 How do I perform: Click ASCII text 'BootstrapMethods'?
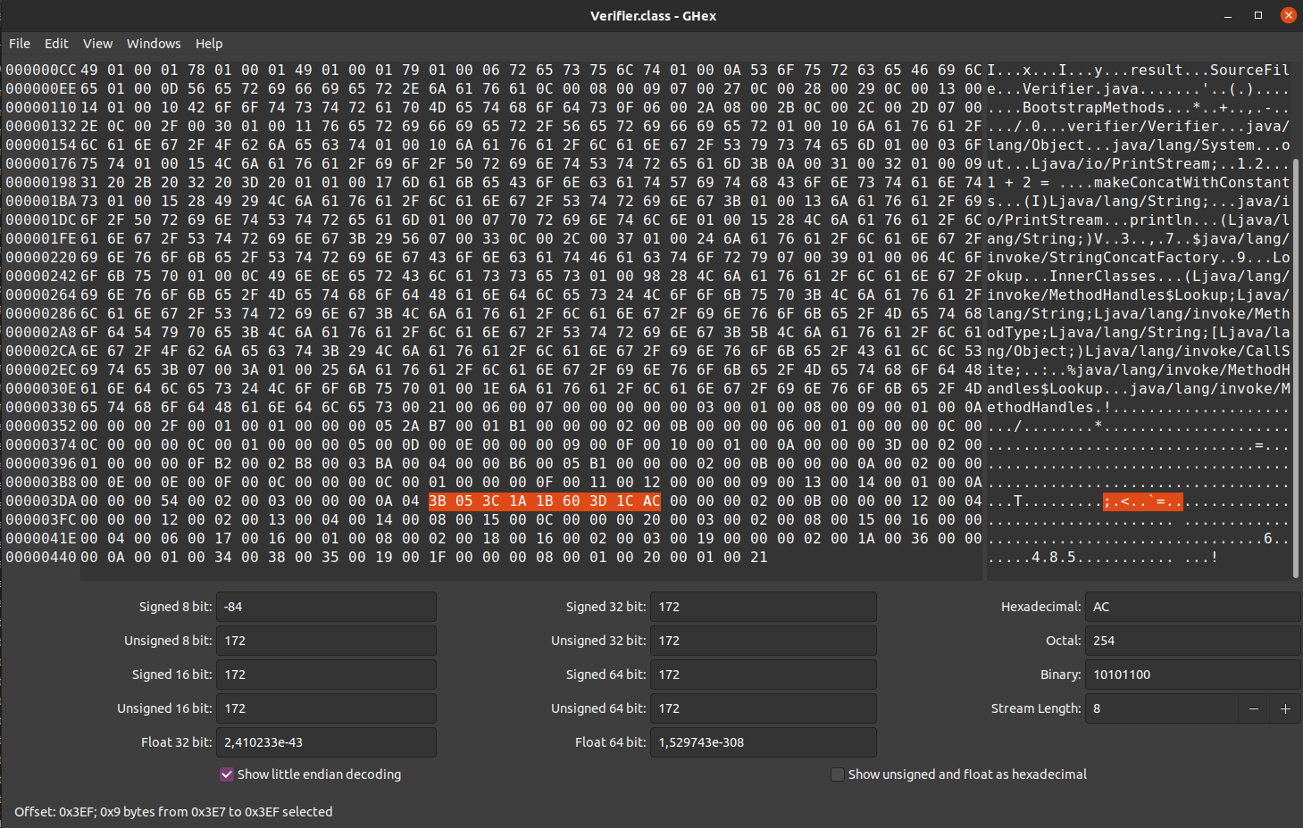(x=1094, y=107)
